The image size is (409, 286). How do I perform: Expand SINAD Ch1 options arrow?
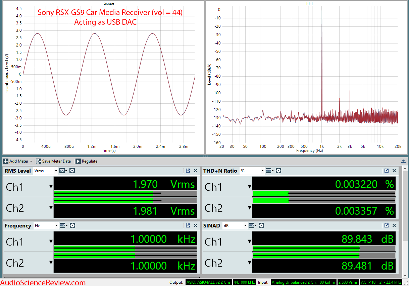(250, 242)
